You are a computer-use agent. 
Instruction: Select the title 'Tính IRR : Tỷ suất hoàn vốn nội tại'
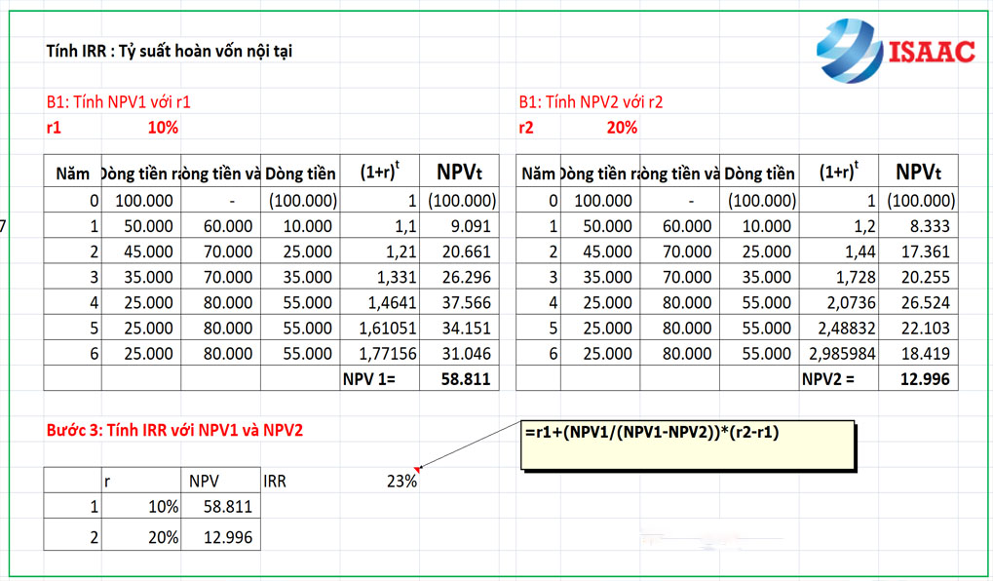click(x=170, y=52)
